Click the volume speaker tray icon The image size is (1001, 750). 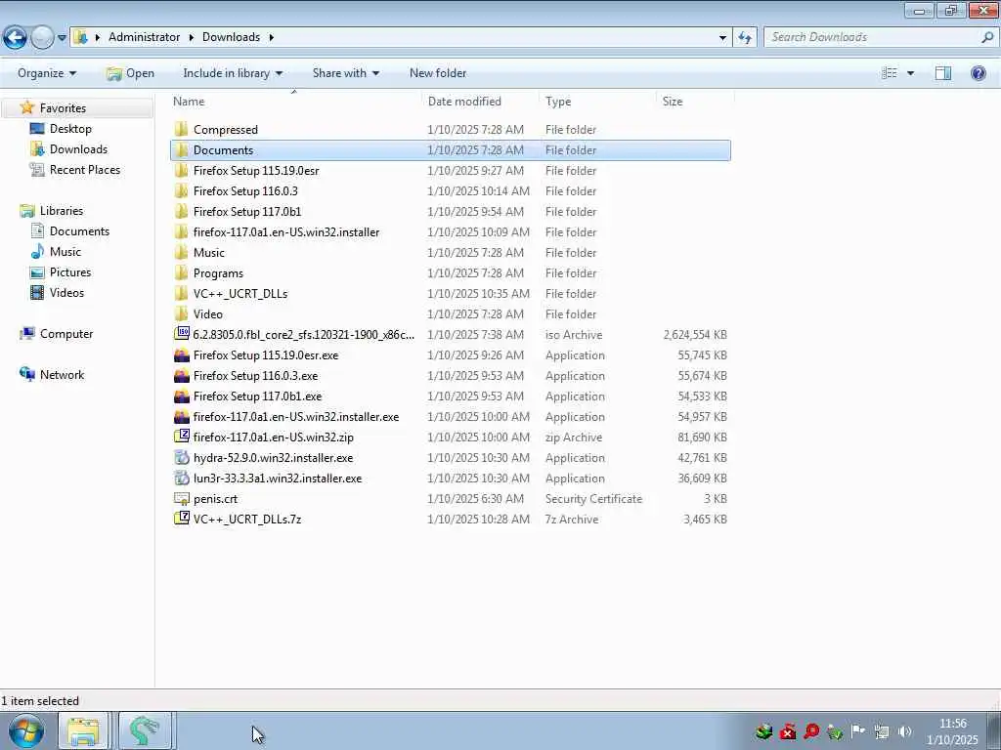(x=904, y=731)
